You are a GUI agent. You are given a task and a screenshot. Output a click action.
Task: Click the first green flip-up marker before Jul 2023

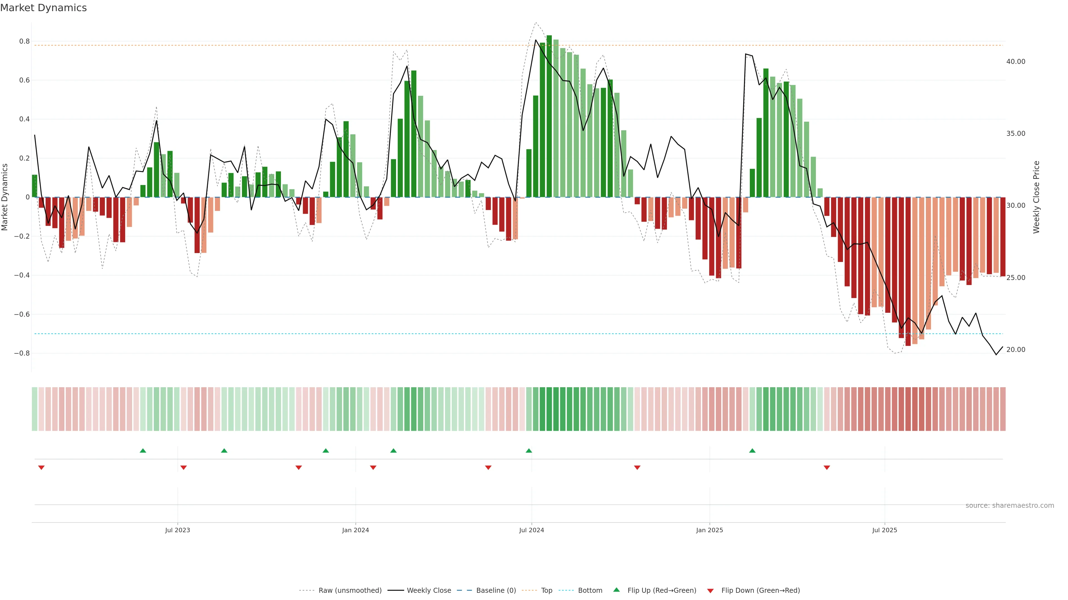[143, 451]
